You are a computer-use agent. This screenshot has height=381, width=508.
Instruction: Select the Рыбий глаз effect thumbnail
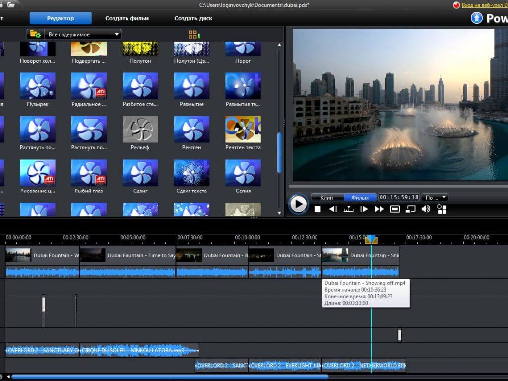click(89, 173)
